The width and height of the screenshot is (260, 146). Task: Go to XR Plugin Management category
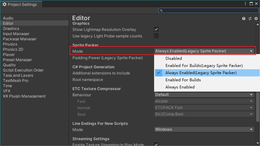(24, 96)
